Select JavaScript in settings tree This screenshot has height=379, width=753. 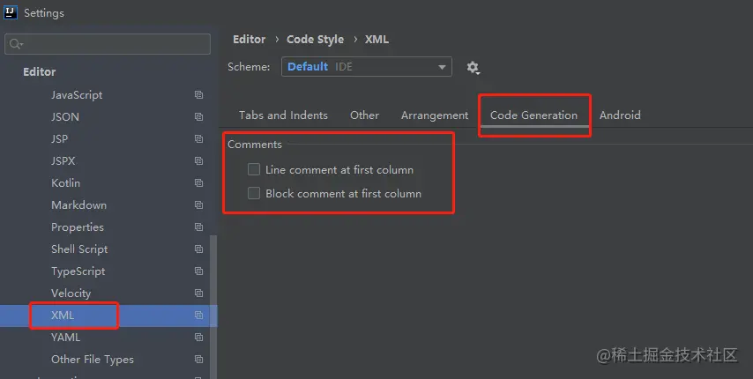point(77,95)
